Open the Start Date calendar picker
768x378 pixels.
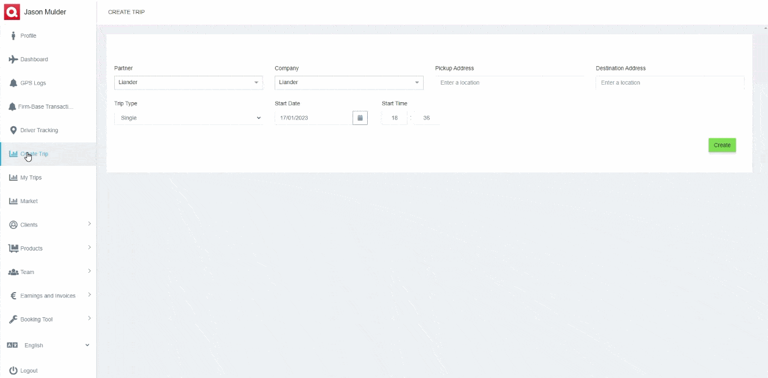(360, 118)
